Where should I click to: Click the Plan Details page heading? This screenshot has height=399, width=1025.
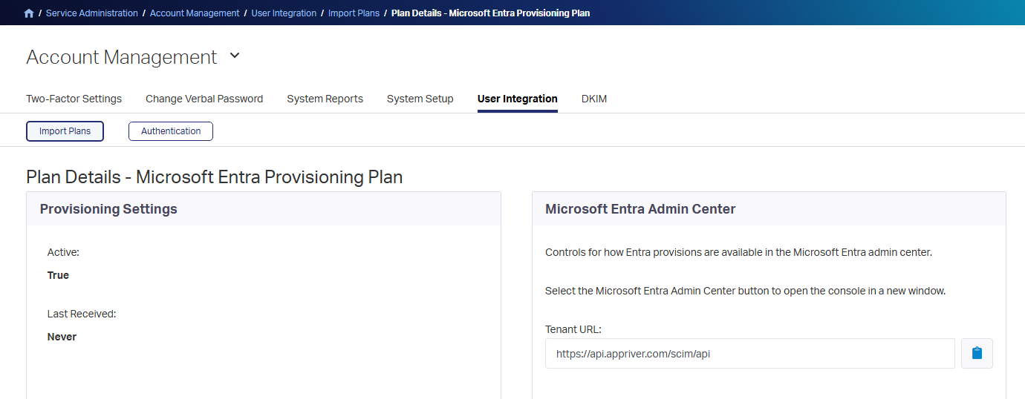[215, 177]
